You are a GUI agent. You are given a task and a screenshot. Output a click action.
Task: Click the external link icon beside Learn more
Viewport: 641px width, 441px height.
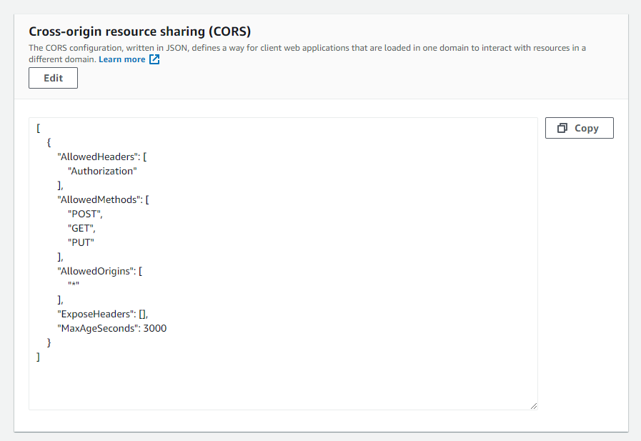(x=154, y=59)
